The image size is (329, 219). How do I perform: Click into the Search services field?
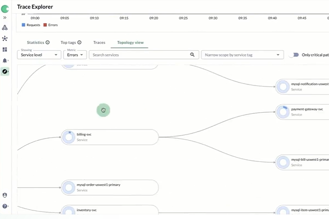pyautogui.click(x=139, y=55)
